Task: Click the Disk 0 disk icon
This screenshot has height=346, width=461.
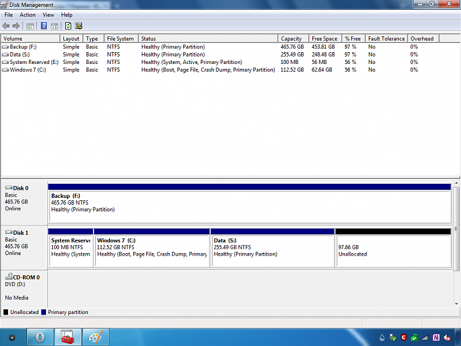Action: [9, 187]
